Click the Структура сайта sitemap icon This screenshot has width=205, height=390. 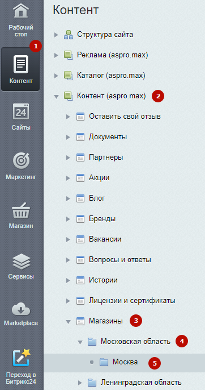click(x=69, y=35)
